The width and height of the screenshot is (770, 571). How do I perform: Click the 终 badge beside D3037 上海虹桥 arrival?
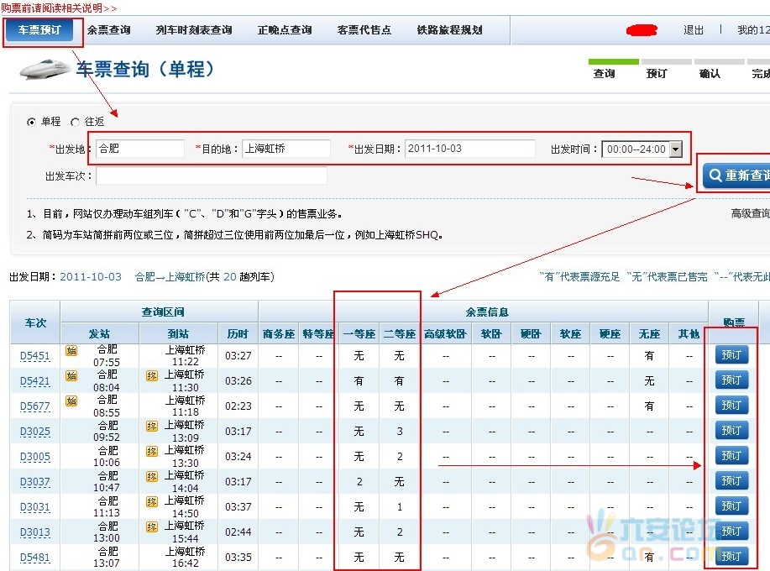click(x=151, y=476)
